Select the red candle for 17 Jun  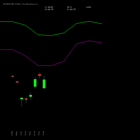click(x=39, y=75)
